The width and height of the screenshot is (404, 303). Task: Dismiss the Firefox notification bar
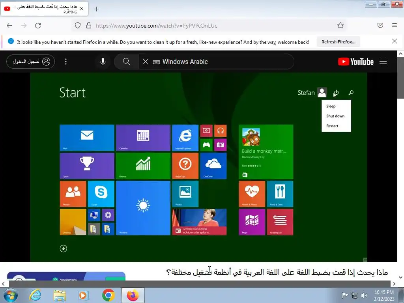[394, 41]
